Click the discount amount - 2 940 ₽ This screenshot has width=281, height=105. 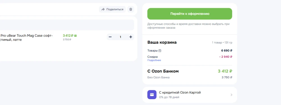(226, 57)
